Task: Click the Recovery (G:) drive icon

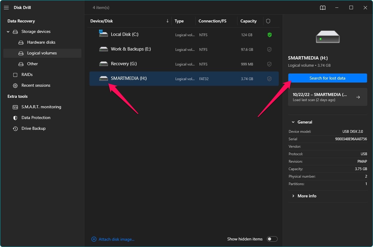Action: pos(103,64)
